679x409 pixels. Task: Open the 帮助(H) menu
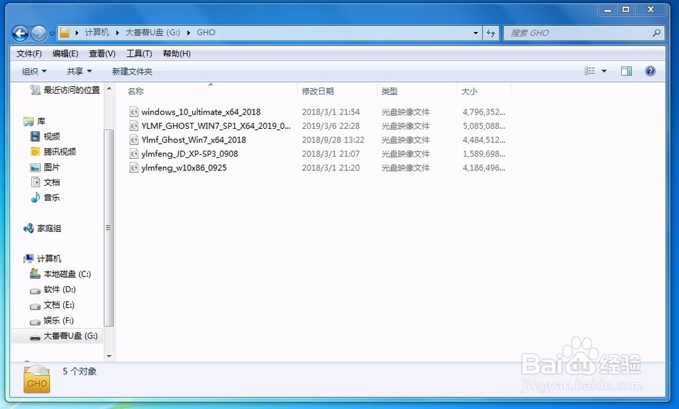pyautogui.click(x=177, y=54)
